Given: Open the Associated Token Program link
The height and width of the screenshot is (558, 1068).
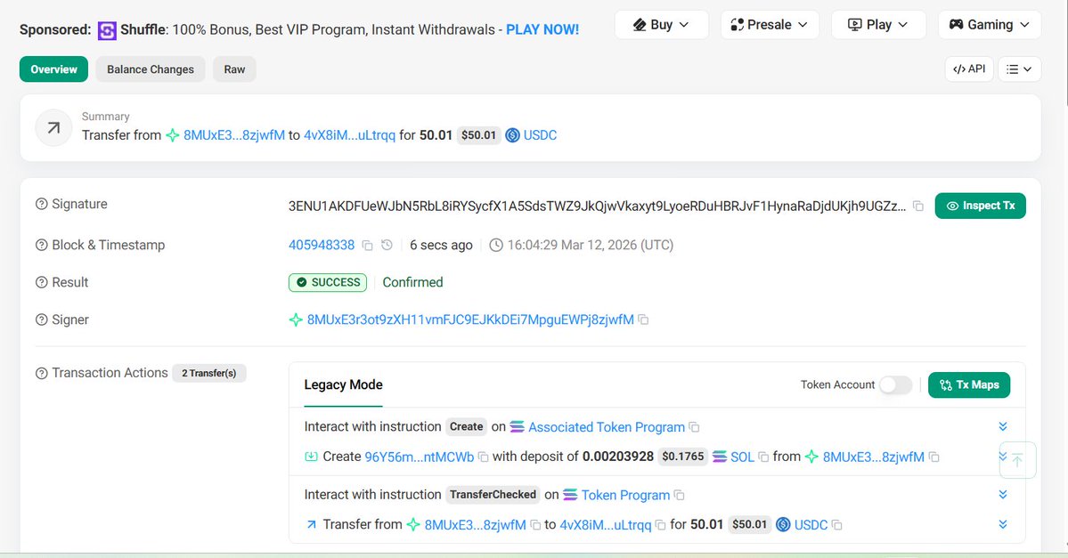Looking at the screenshot, I should click(607, 427).
